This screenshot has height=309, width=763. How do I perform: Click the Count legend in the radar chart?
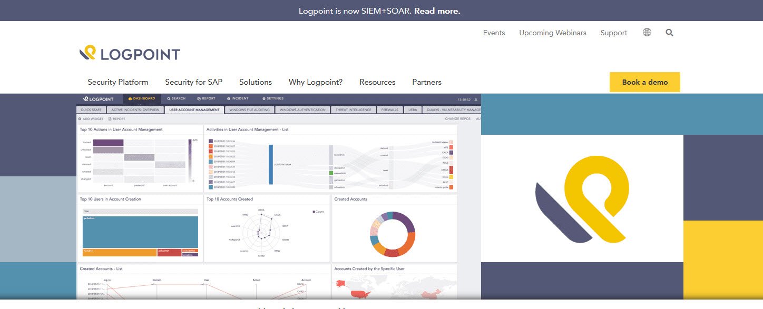click(318, 212)
